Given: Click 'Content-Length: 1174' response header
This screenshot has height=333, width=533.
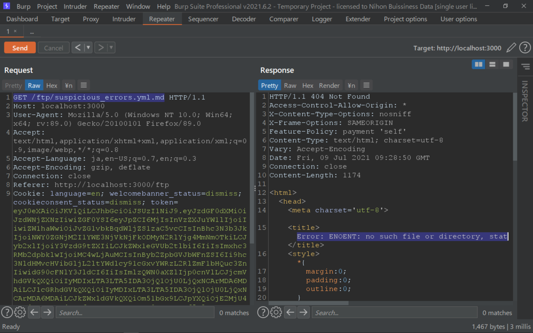Looking at the screenshot, I should click(315, 175).
